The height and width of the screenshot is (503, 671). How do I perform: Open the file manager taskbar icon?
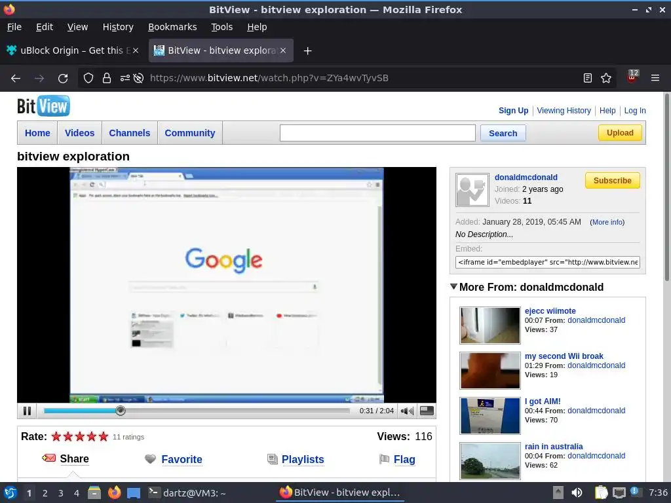click(94, 493)
